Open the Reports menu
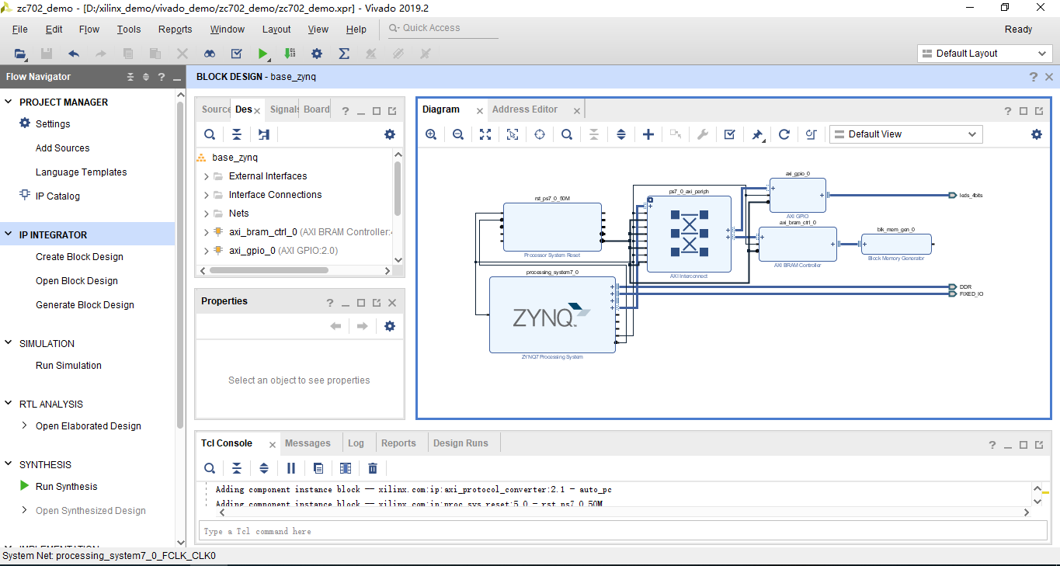Screen dimensions: 1060x566 pyautogui.click(x=176, y=30)
